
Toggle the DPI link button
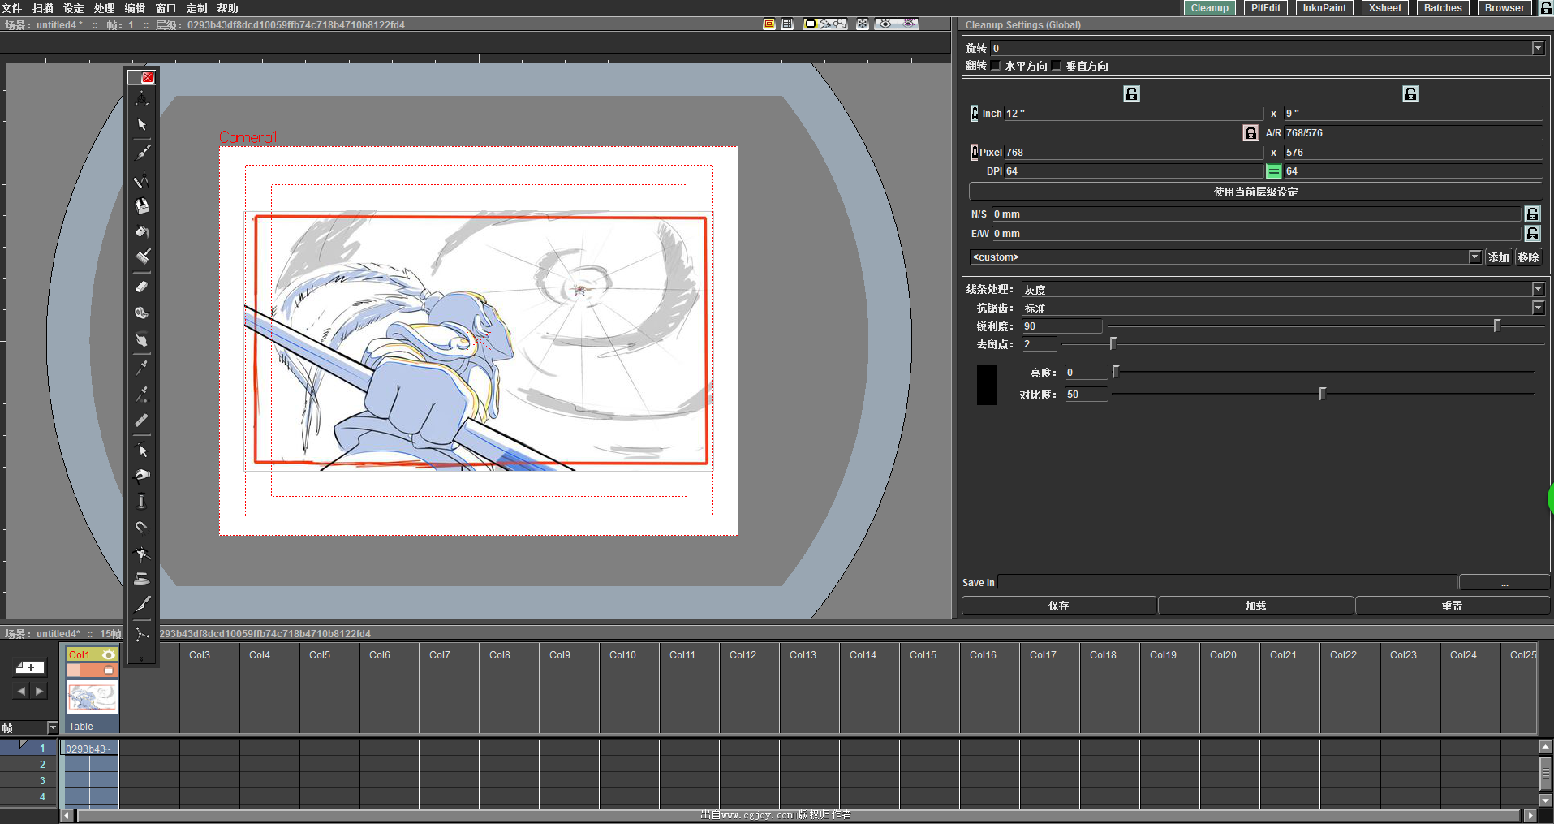(x=1273, y=171)
